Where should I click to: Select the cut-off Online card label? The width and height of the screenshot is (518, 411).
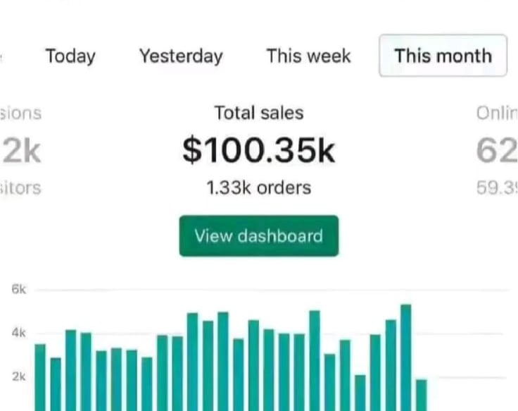[x=497, y=113]
